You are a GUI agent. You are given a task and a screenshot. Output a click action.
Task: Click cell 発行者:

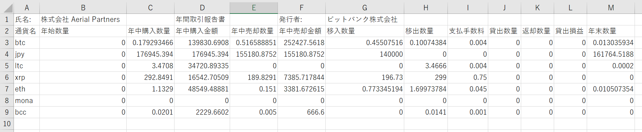pos(301,20)
